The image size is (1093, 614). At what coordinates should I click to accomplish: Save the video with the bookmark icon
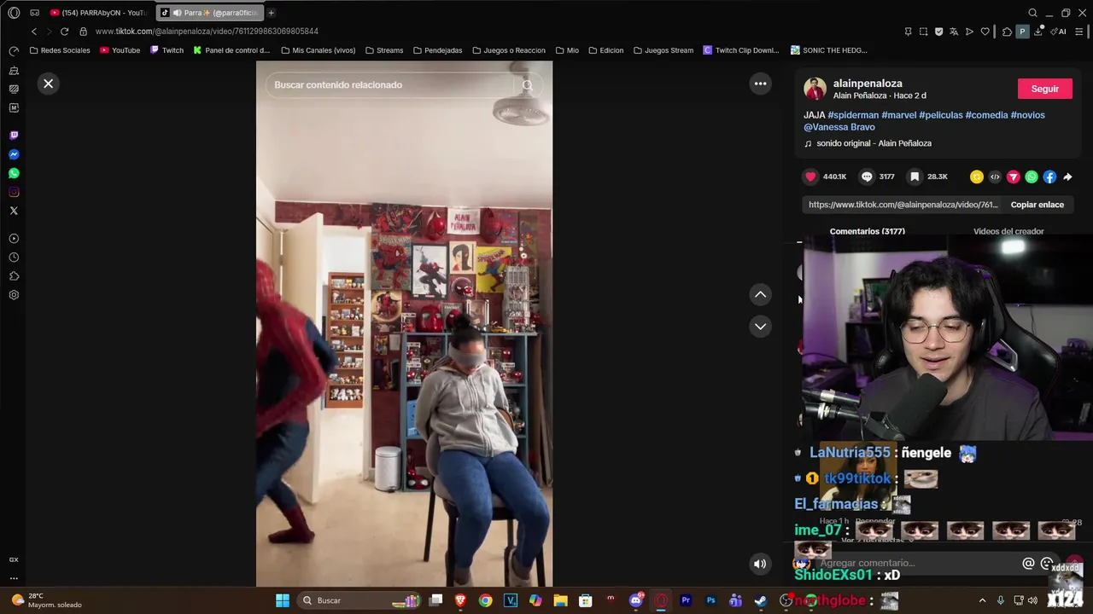tap(915, 177)
